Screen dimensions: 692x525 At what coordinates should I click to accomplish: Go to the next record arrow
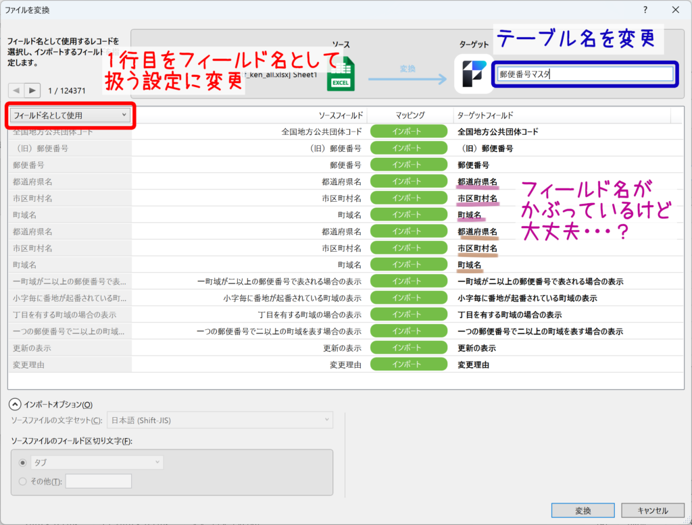point(32,90)
